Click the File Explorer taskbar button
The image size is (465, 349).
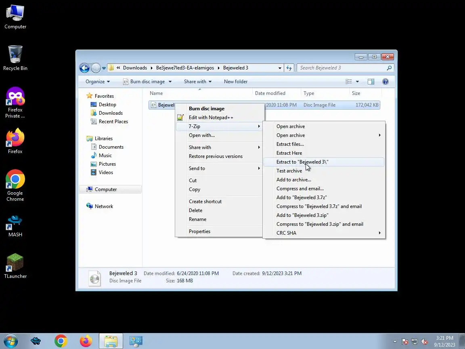(x=111, y=341)
